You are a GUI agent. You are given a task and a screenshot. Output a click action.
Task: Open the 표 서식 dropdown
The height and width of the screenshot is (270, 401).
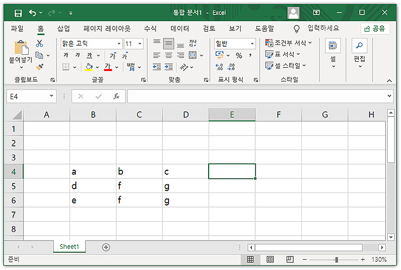click(282, 54)
